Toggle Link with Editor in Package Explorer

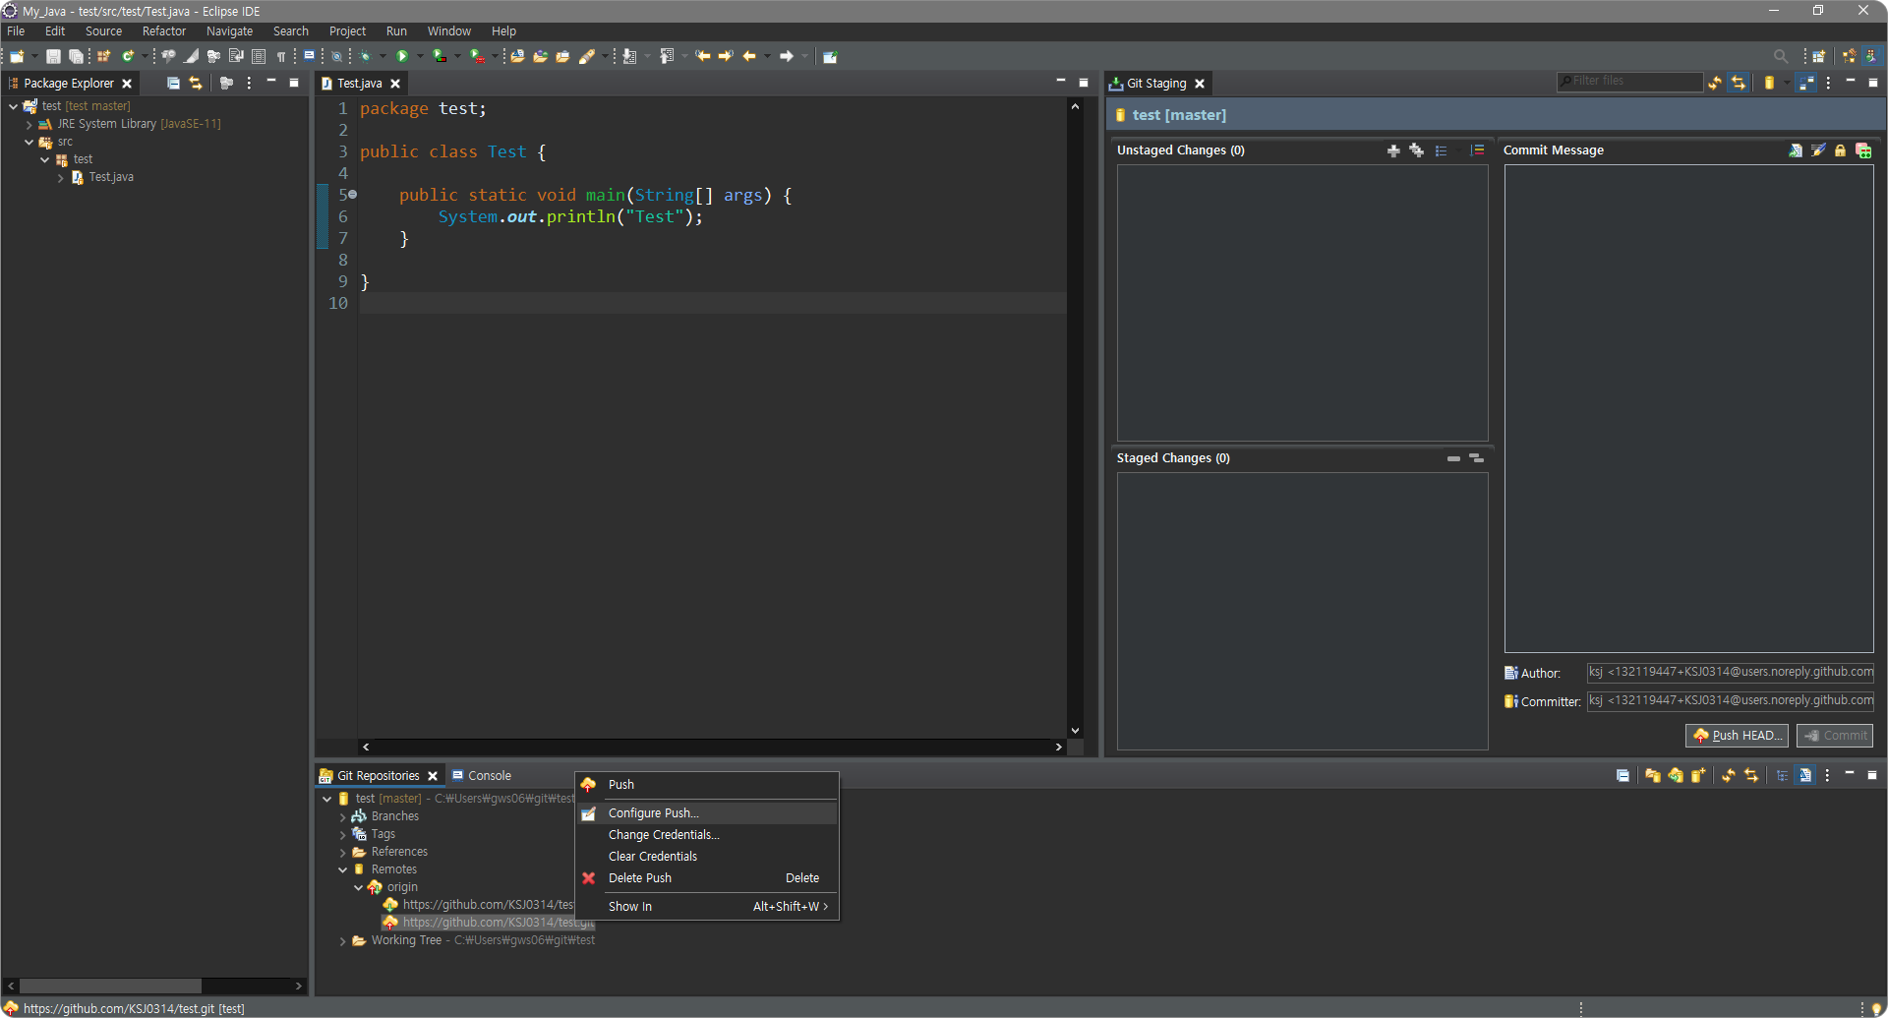coord(196,84)
